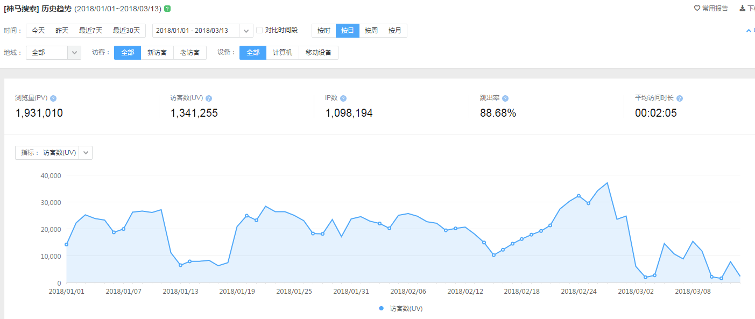Viewport: 755px width, 319px height.
Task: Enable the 对比时间段 checkbox
Action: coord(259,31)
